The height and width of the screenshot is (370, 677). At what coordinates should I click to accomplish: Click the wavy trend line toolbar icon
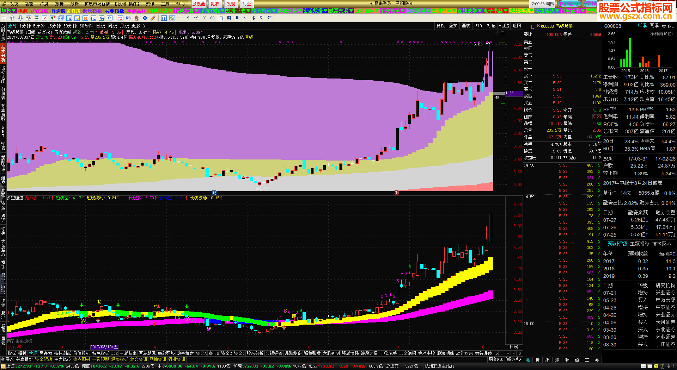pyautogui.click(x=121, y=18)
